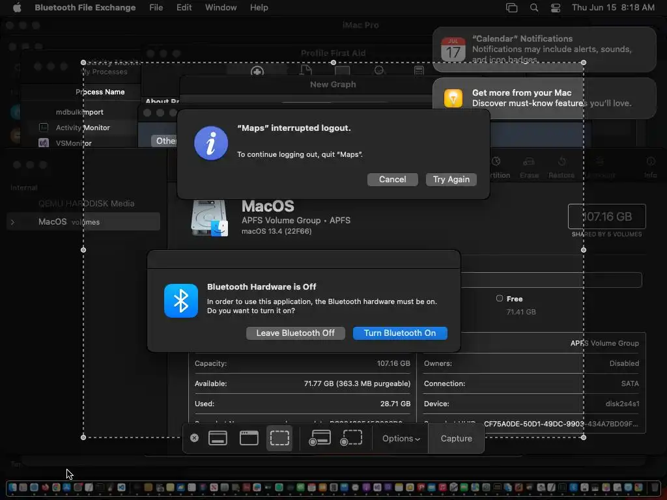Click Leave Bluetooth Off
The image size is (667, 500).
295,333
